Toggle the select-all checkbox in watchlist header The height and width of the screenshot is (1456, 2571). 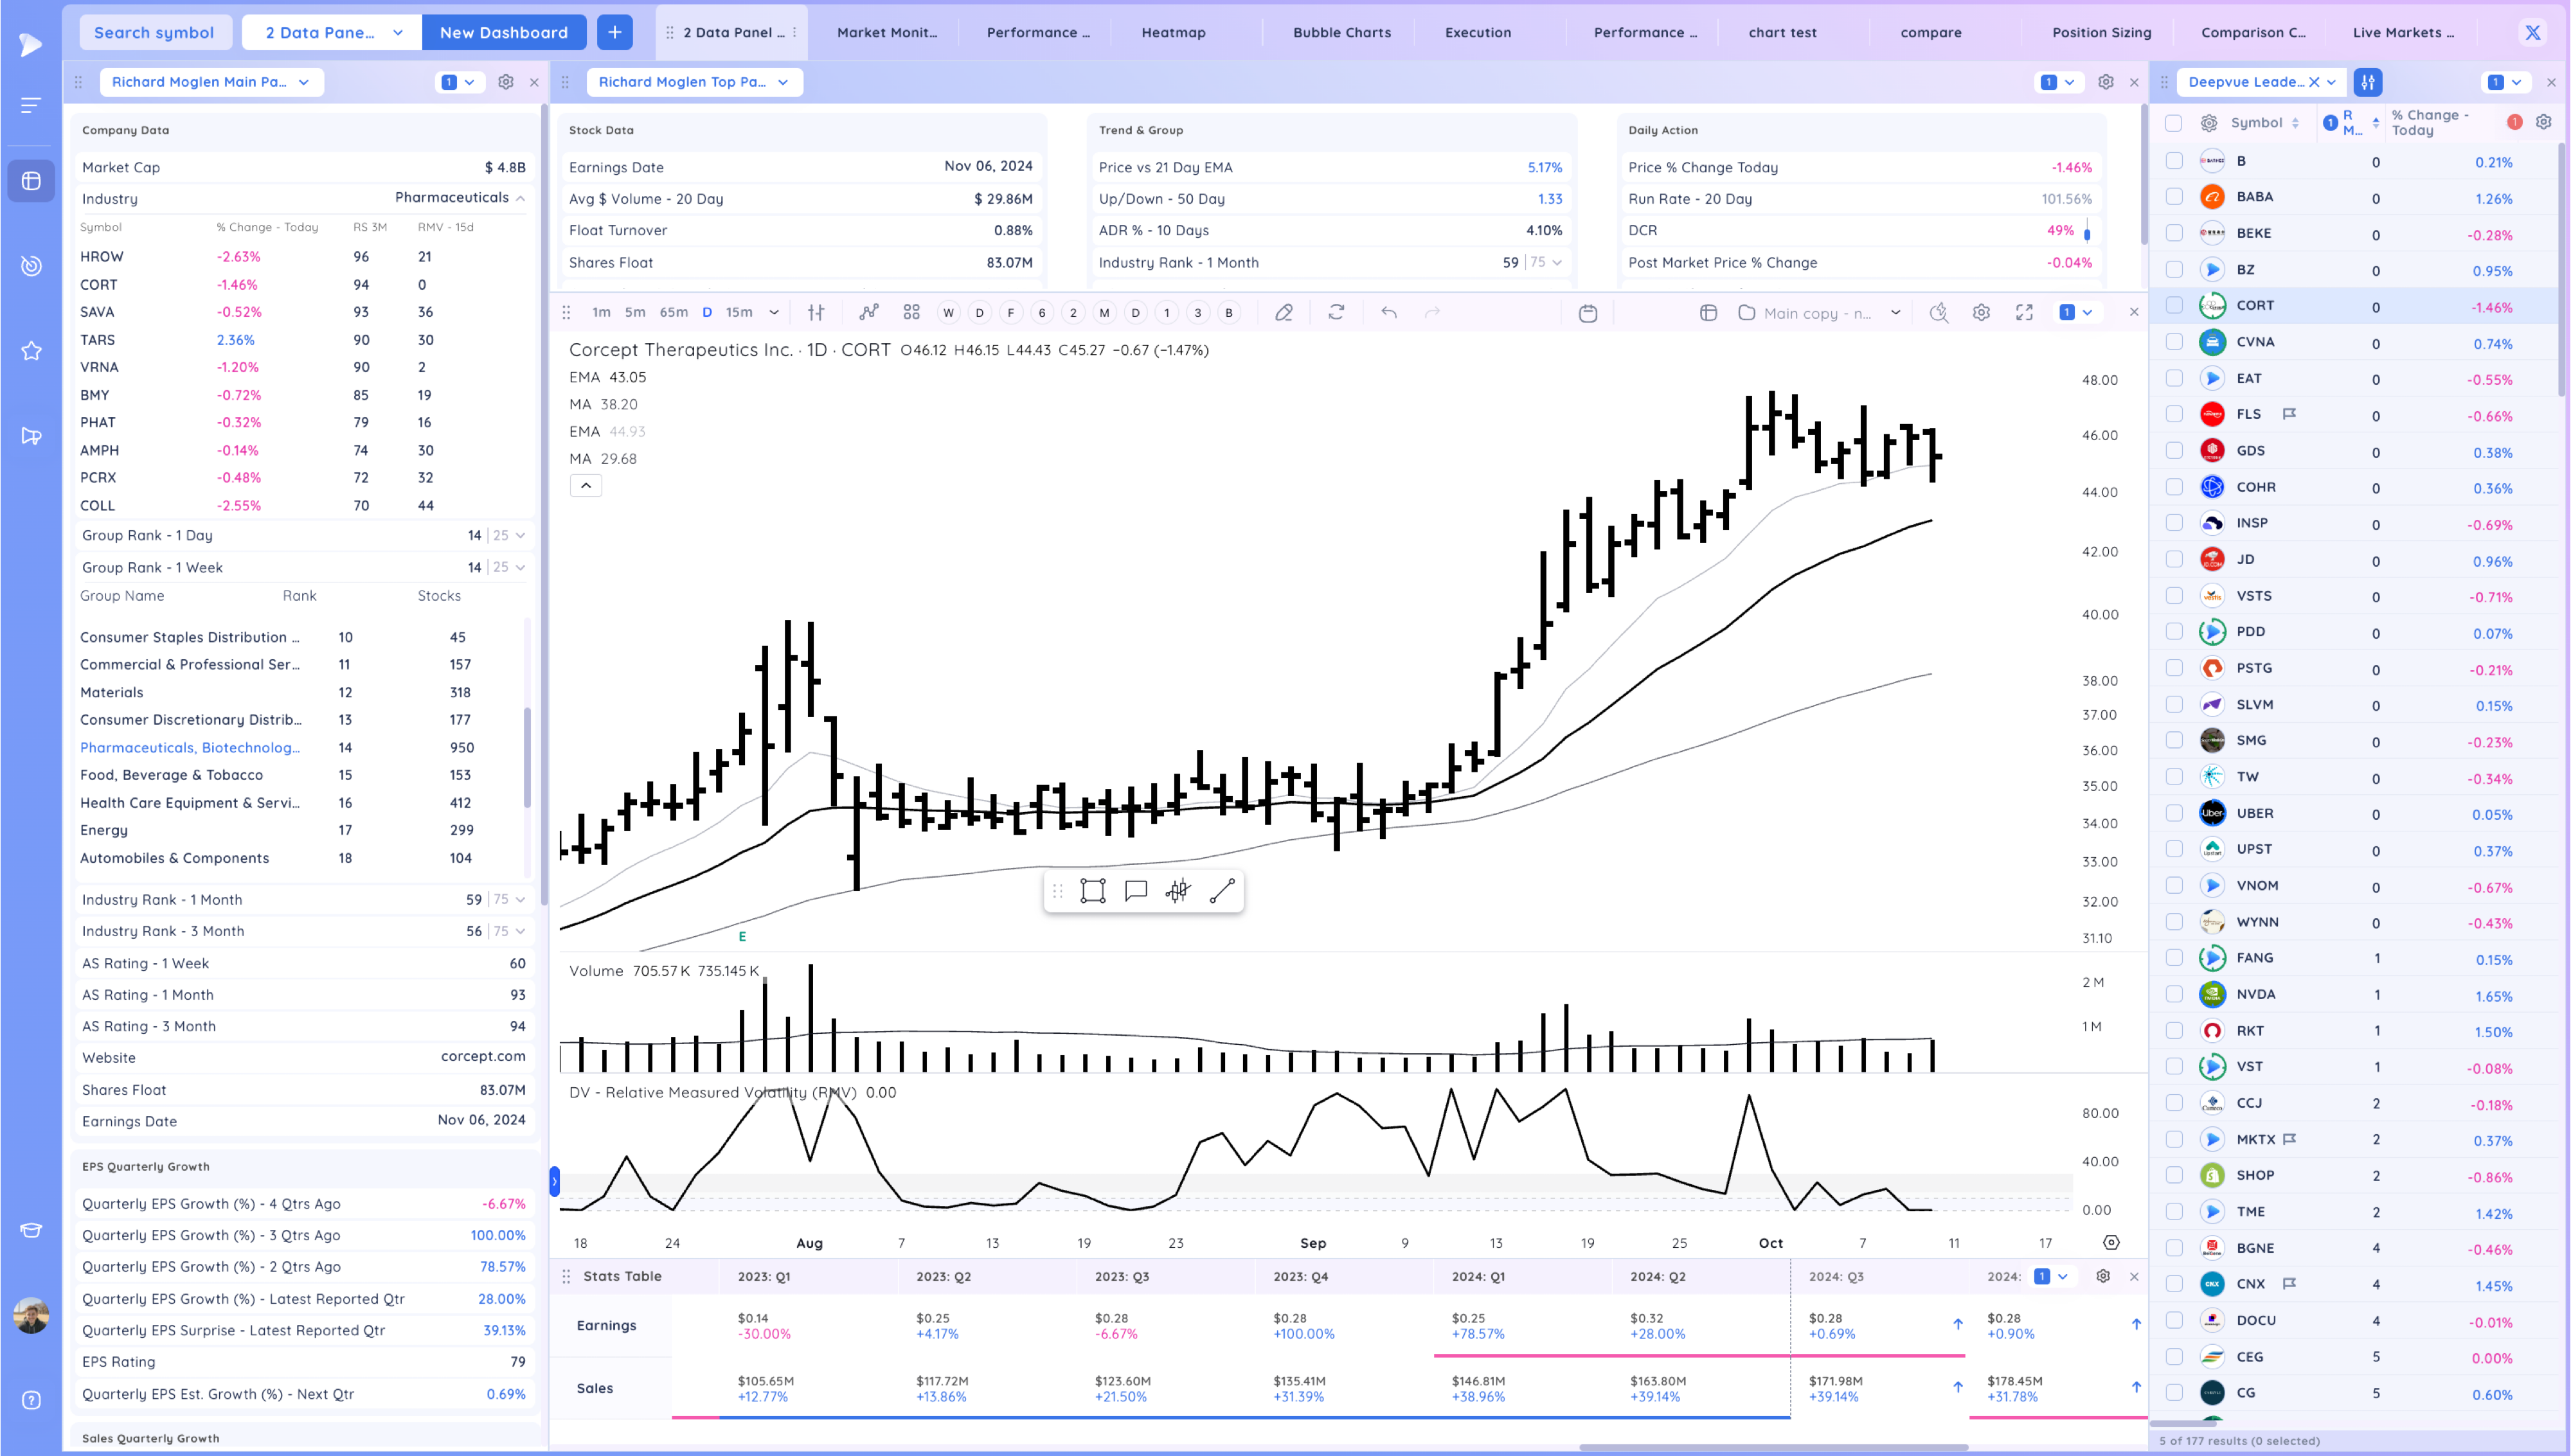[2172, 123]
